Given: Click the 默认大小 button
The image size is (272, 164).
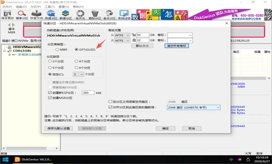Looking at the screenshot, I should (142, 46).
